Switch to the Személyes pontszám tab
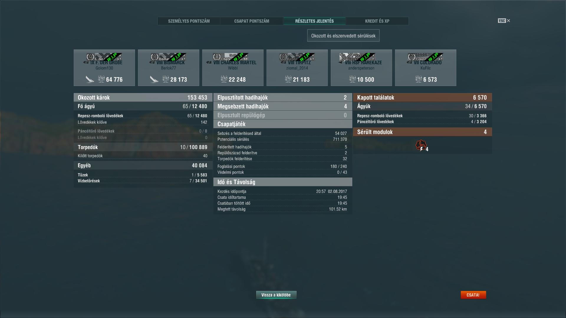This screenshot has width=566, height=318. coord(189,21)
